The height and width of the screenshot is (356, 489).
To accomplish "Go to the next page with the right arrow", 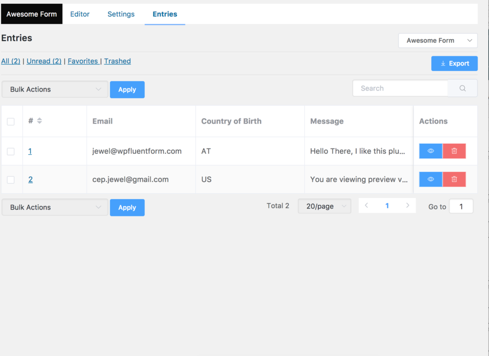I will click(x=408, y=205).
